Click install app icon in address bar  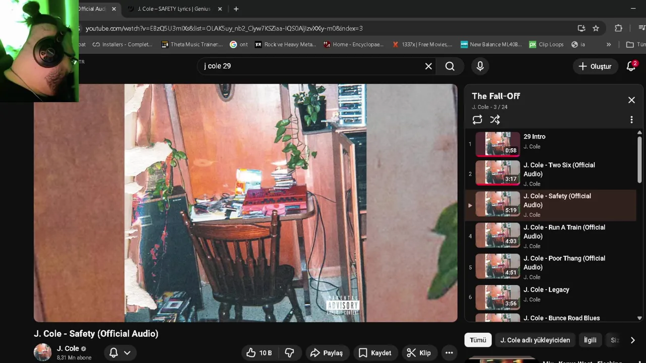coord(581,28)
